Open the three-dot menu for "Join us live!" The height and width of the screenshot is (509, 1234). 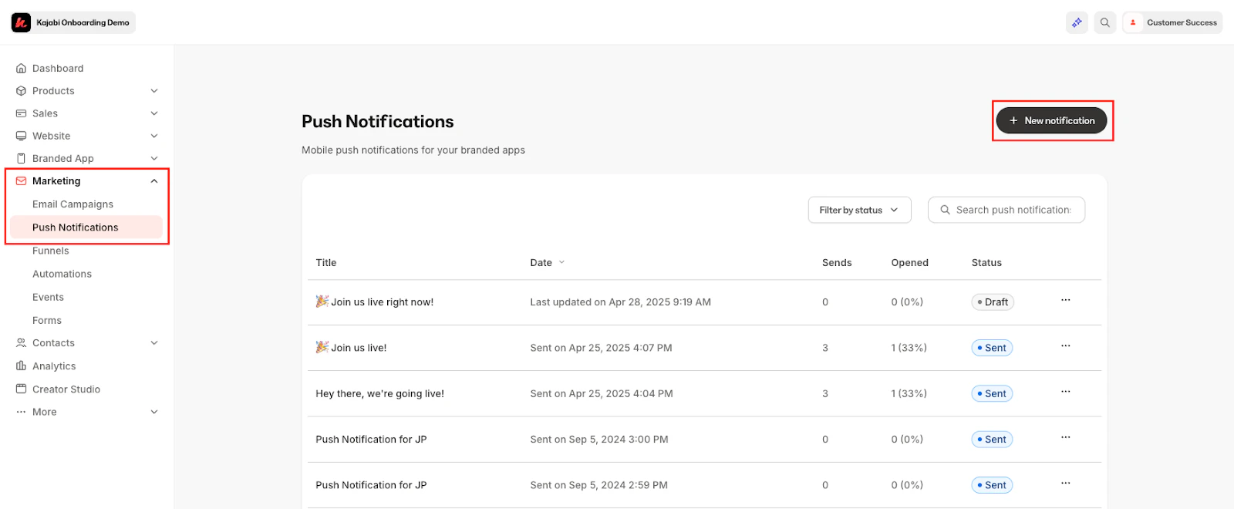[1065, 346]
